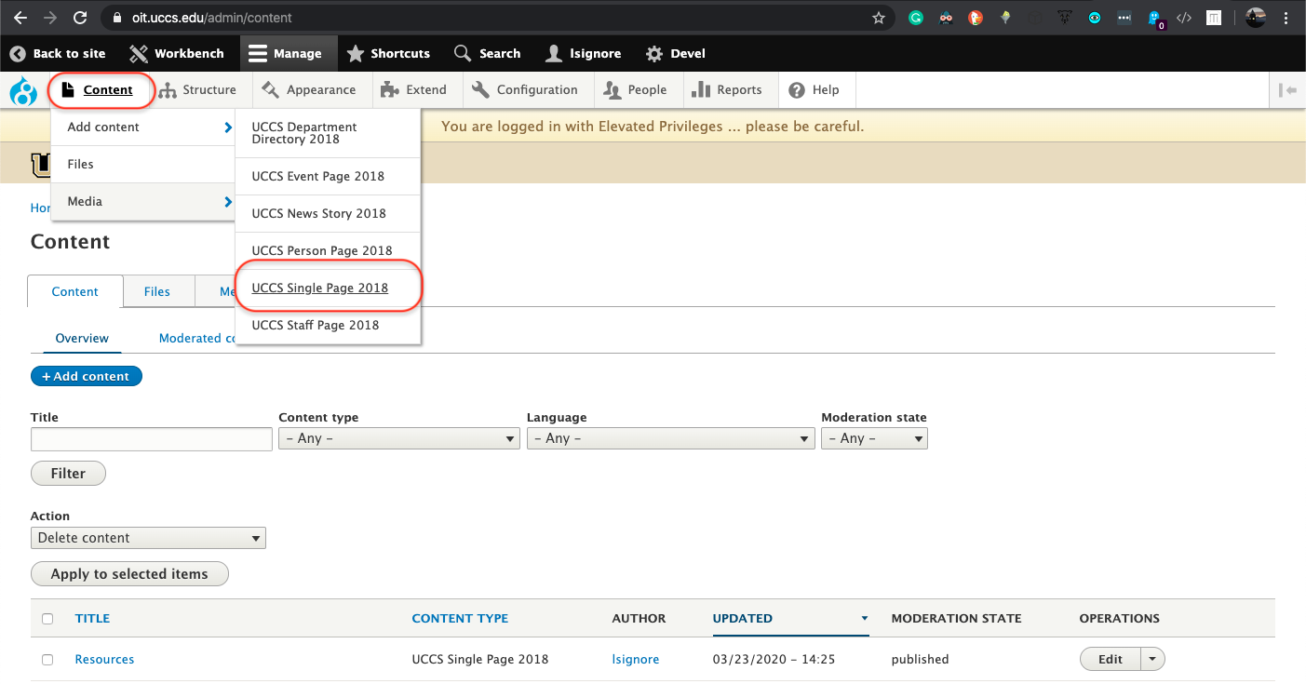The image size is (1306, 684).
Task: Open the Grammarly extension icon
Action: (916, 17)
